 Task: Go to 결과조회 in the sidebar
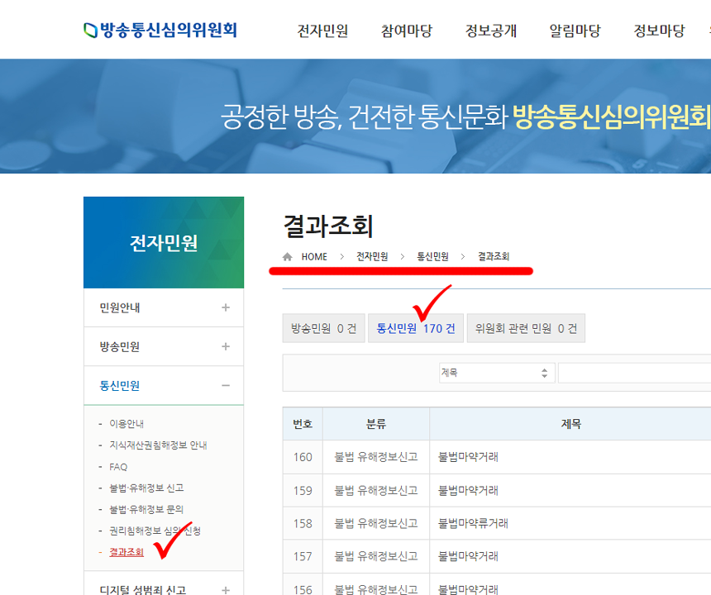126,552
